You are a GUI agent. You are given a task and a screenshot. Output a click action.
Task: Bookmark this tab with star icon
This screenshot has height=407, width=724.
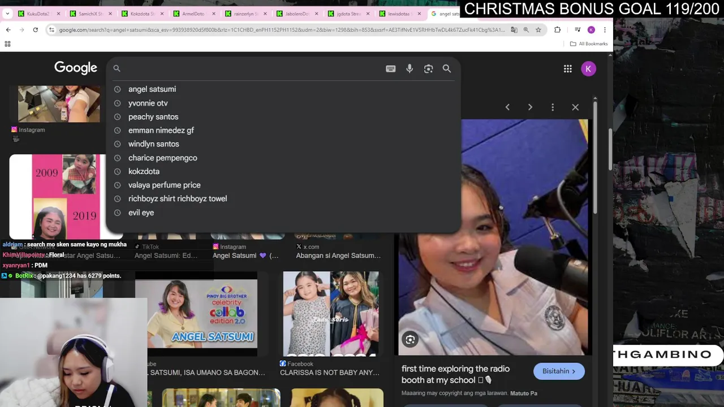point(538,29)
